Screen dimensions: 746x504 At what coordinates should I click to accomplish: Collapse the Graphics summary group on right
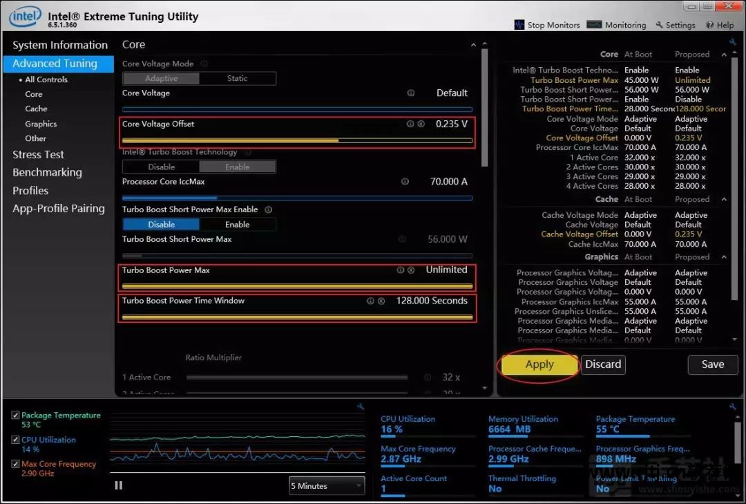[724, 256]
